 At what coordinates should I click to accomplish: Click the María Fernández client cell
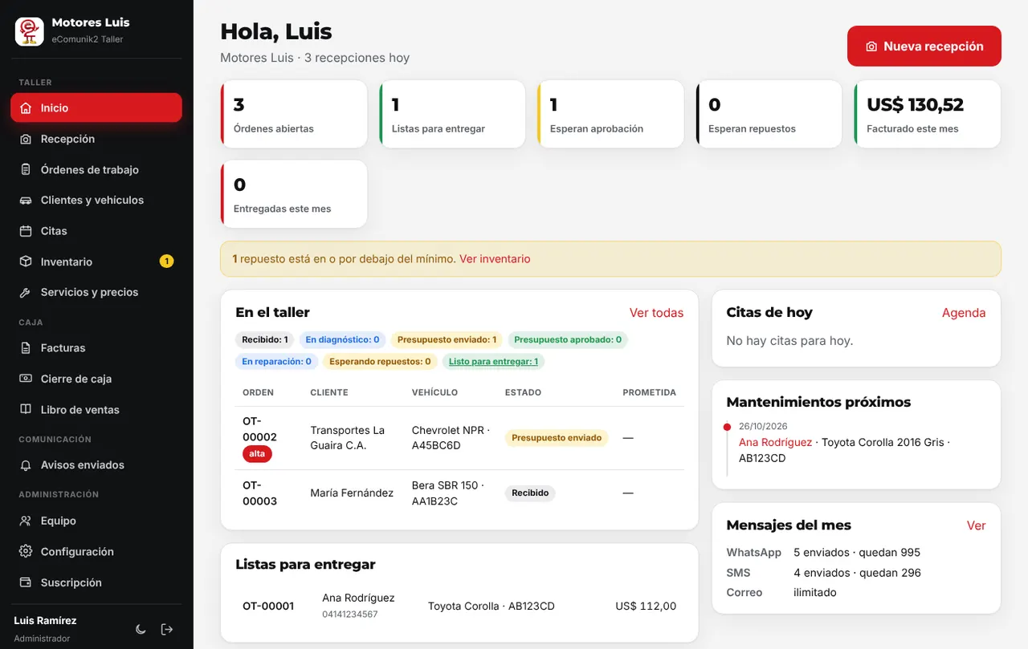[x=352, y=493]
